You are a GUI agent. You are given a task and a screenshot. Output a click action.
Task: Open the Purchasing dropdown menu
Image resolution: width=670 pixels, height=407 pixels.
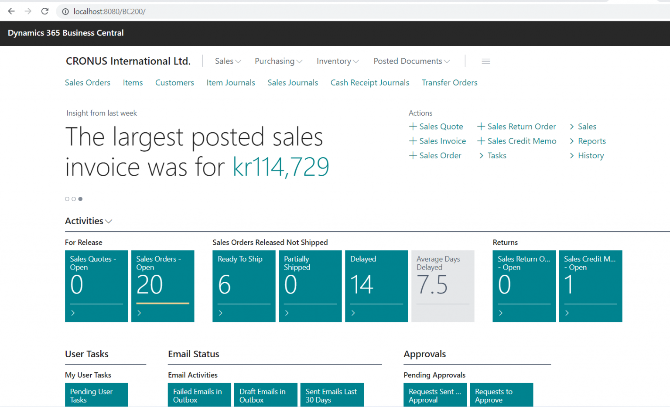[x=278, y=61]
